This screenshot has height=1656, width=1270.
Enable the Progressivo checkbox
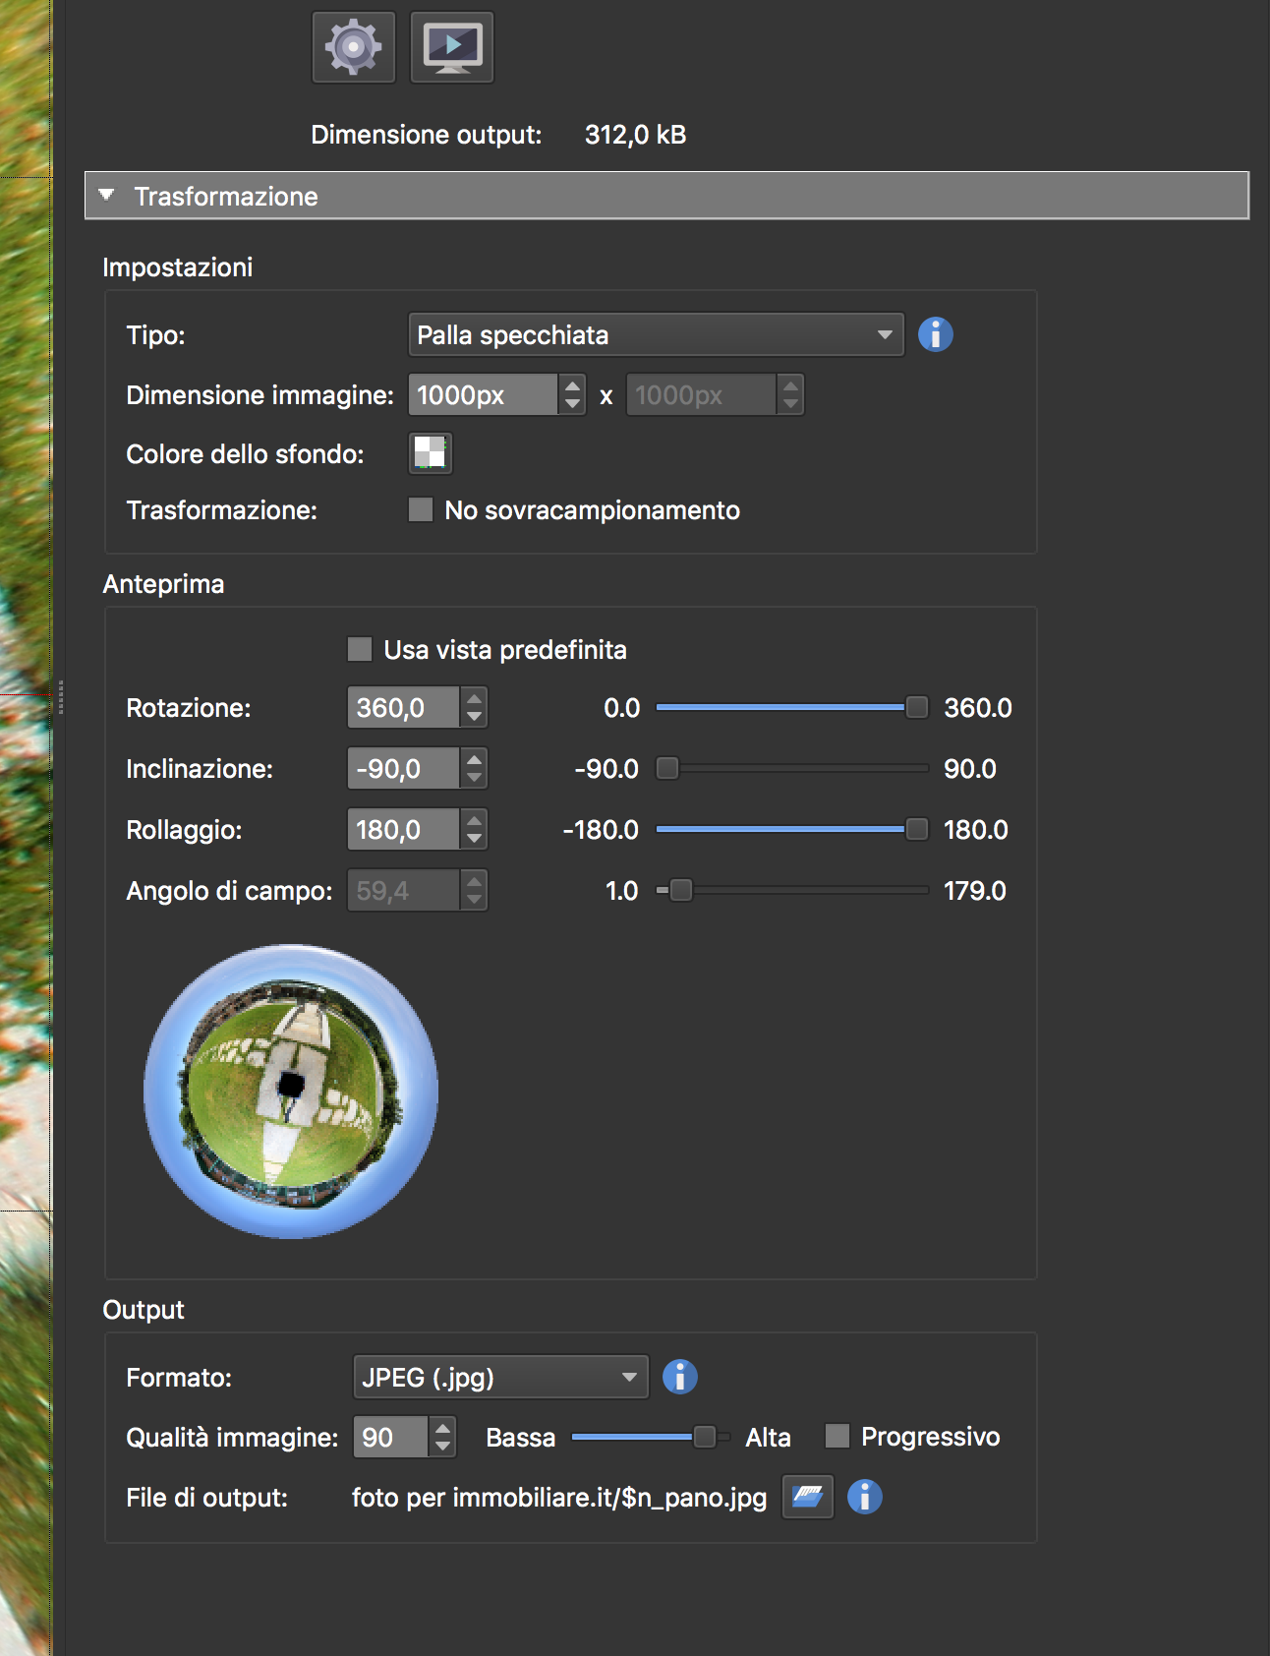point(837,1436)
